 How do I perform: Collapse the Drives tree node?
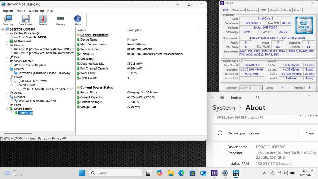pyautogui.click(x=7, y=77)
